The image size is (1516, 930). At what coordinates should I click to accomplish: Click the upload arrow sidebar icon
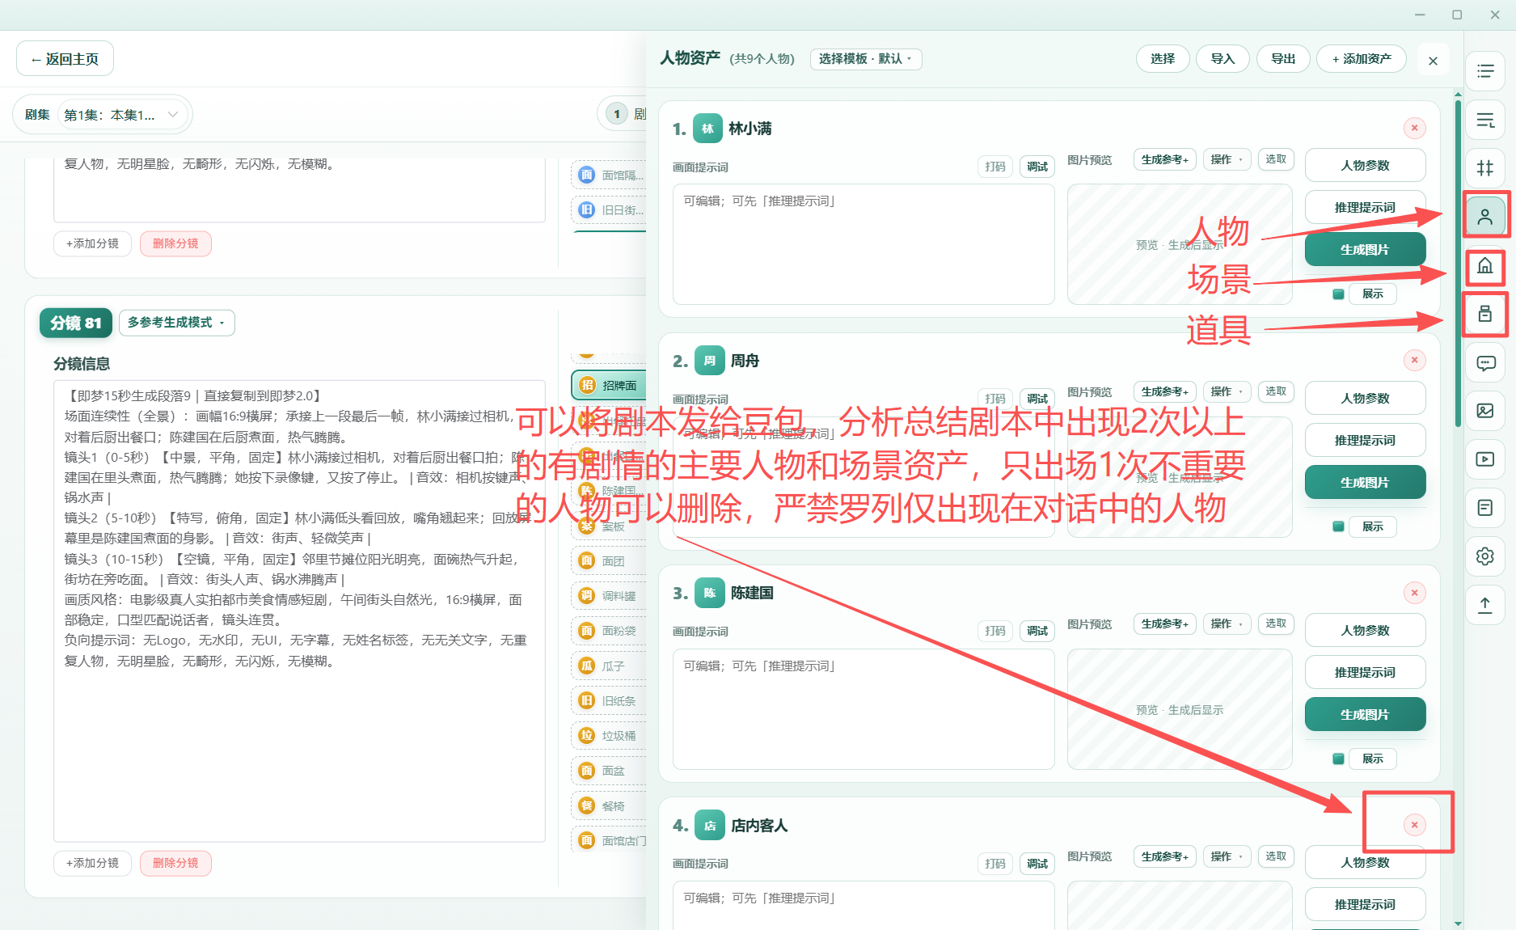pyautogui.click(x=1485, y=605)
